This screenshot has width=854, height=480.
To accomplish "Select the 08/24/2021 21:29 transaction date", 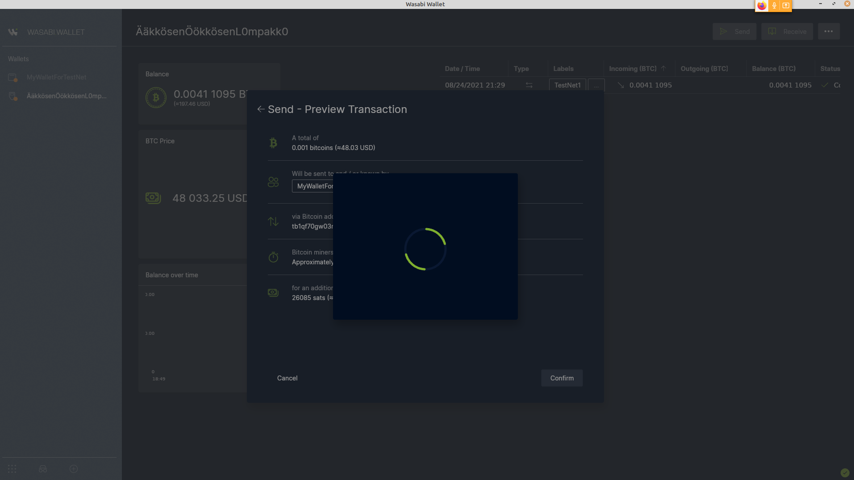I will [x=475, y=85].
